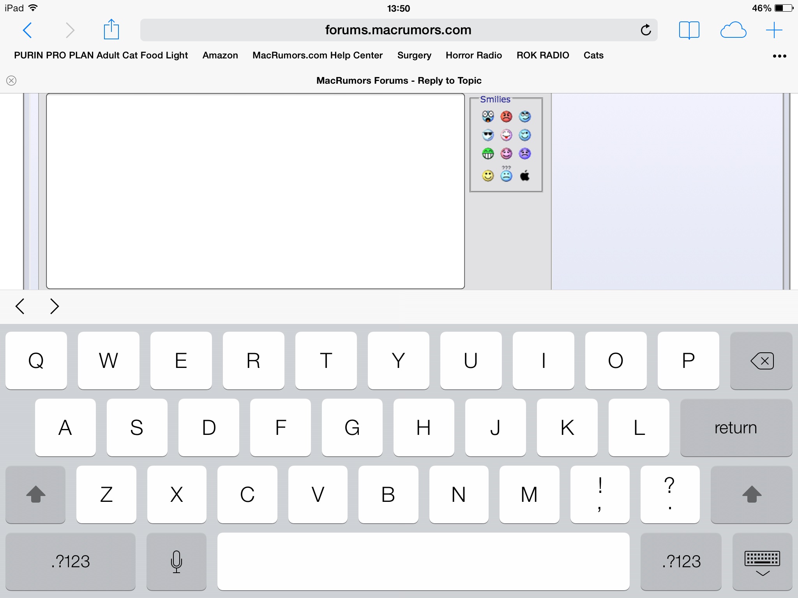Tap the backspace delete key

tap(761, 361)
